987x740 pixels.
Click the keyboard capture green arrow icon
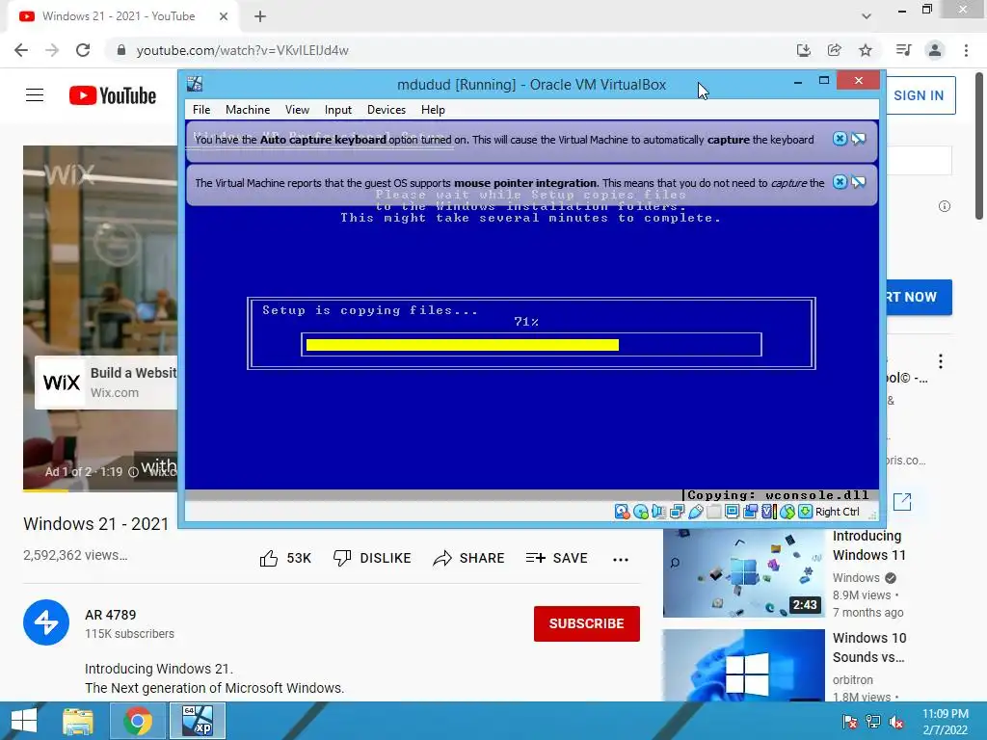coord(805,512)
